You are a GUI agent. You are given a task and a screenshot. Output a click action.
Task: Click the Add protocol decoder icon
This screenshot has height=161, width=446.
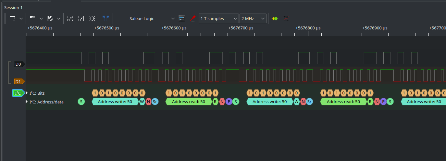[275, 18]
